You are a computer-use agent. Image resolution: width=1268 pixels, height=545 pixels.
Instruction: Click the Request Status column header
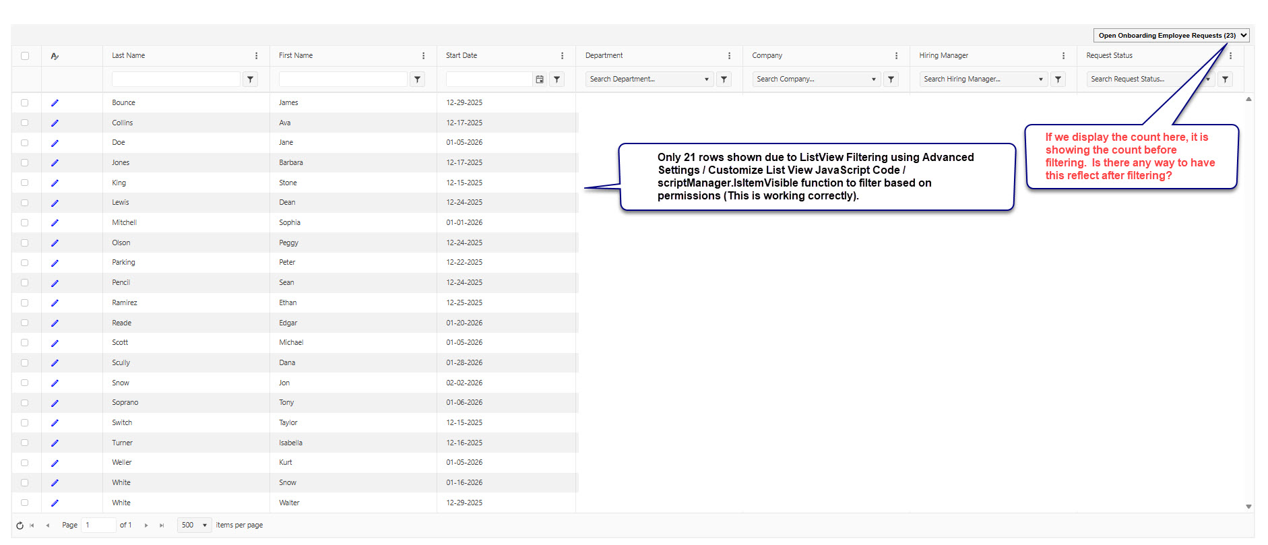(x=1109, y=56)
